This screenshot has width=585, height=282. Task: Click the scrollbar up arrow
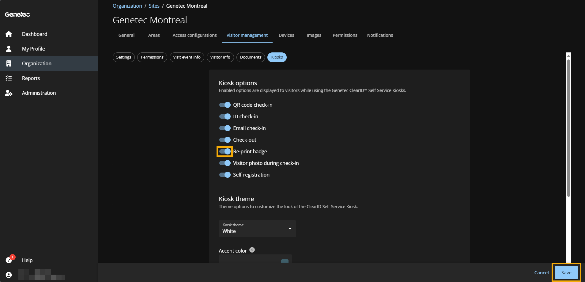[568, 56]
